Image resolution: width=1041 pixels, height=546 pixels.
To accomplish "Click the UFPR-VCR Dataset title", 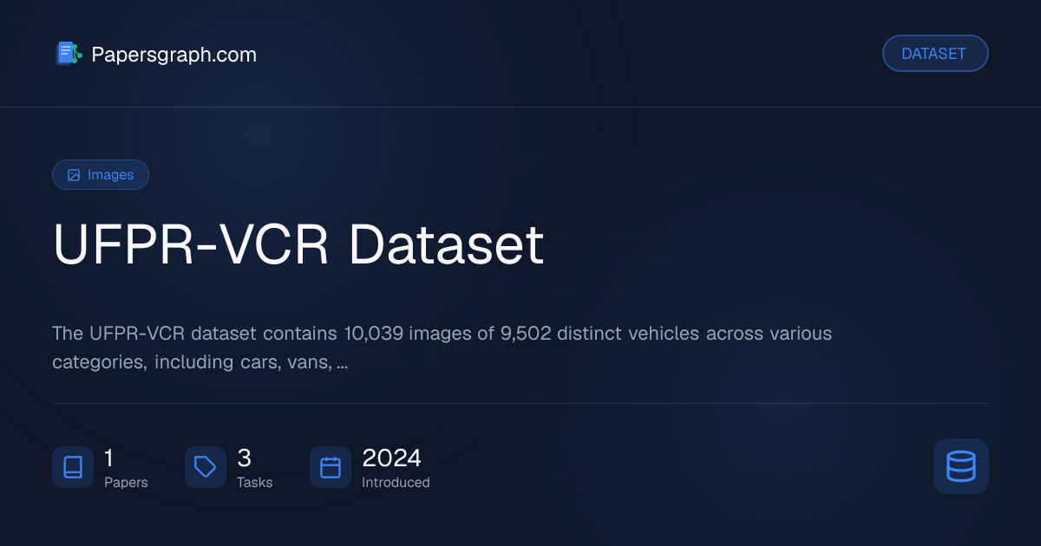I will coord(298,244).
